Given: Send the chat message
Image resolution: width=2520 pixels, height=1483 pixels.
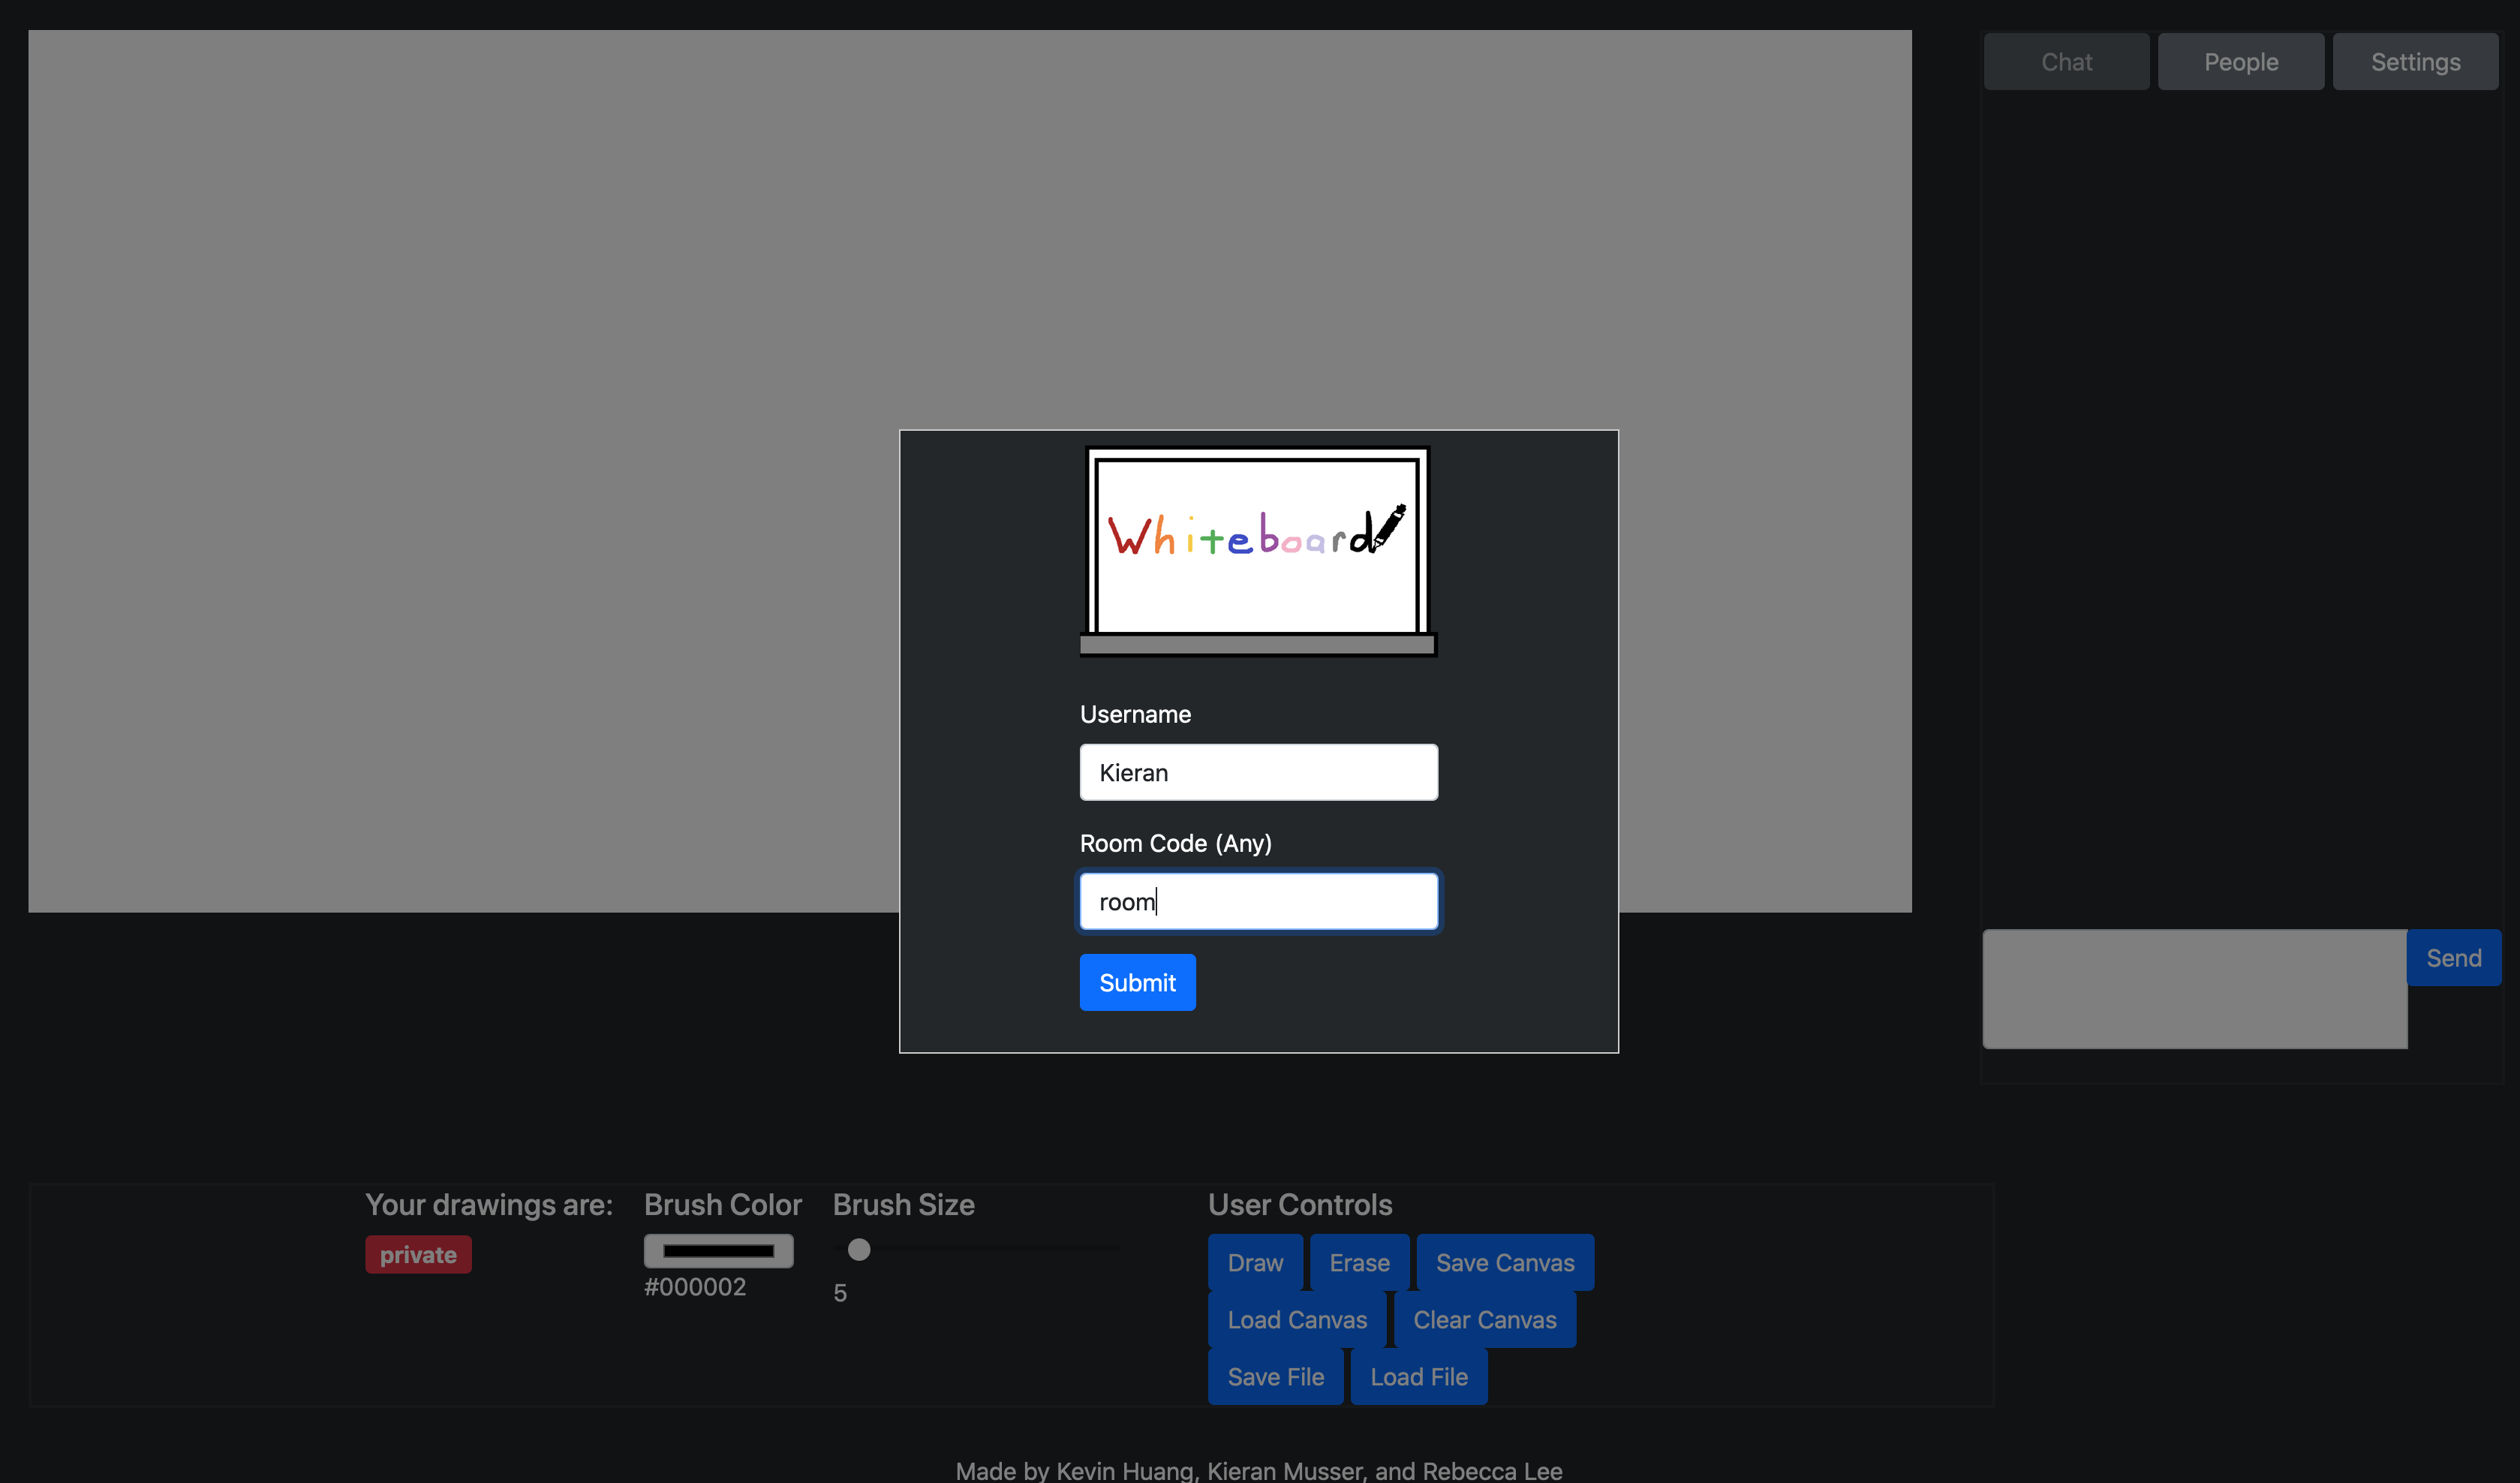Looking at the screenshot, I should tap(2453, 958).
